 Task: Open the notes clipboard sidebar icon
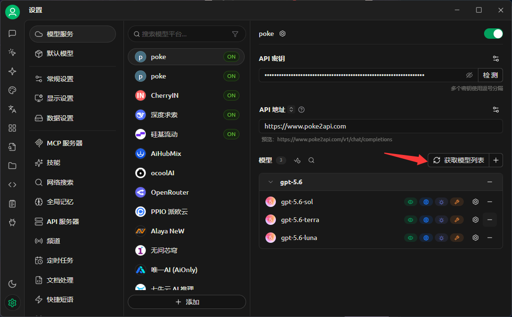pos(12,204)
